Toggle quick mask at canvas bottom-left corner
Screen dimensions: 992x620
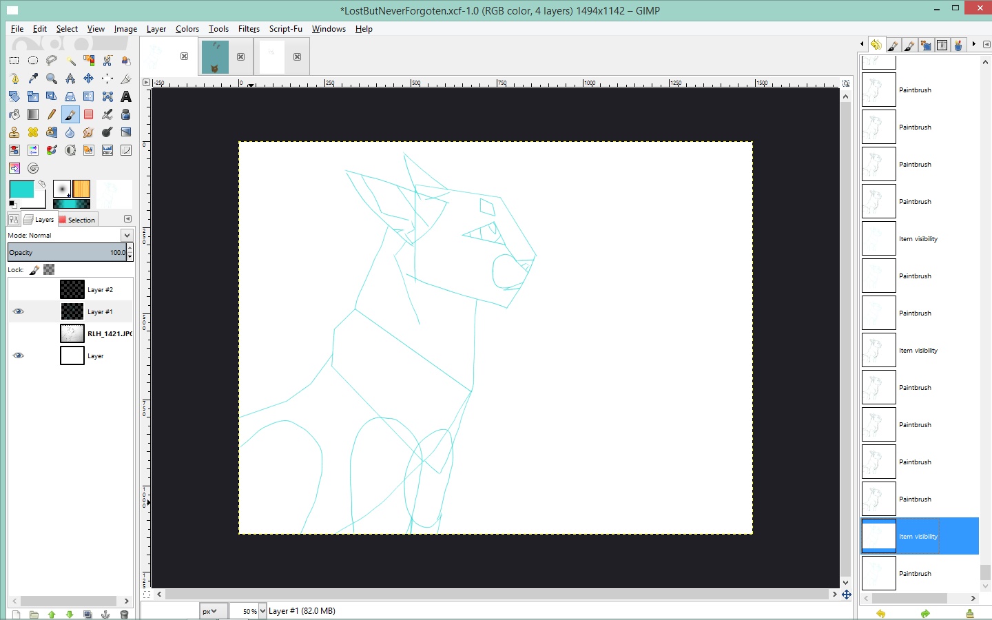click(x=146, y=594)
